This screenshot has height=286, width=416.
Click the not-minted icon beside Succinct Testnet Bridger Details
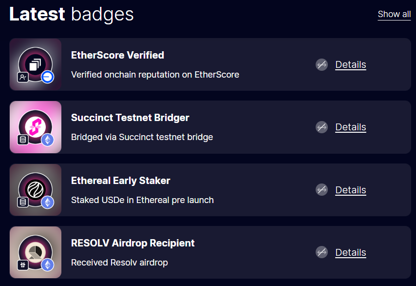(x=321, y=127)
